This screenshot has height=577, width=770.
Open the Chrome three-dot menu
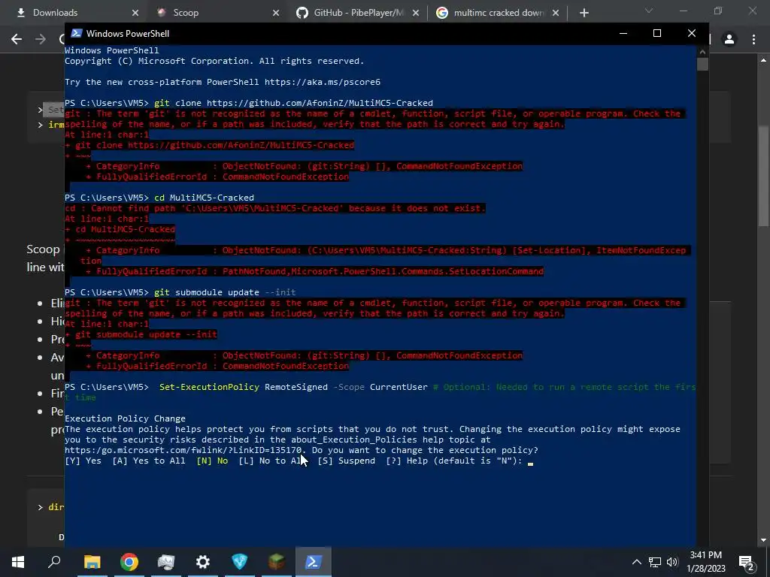pyautogui.click(x=753, y=39)
